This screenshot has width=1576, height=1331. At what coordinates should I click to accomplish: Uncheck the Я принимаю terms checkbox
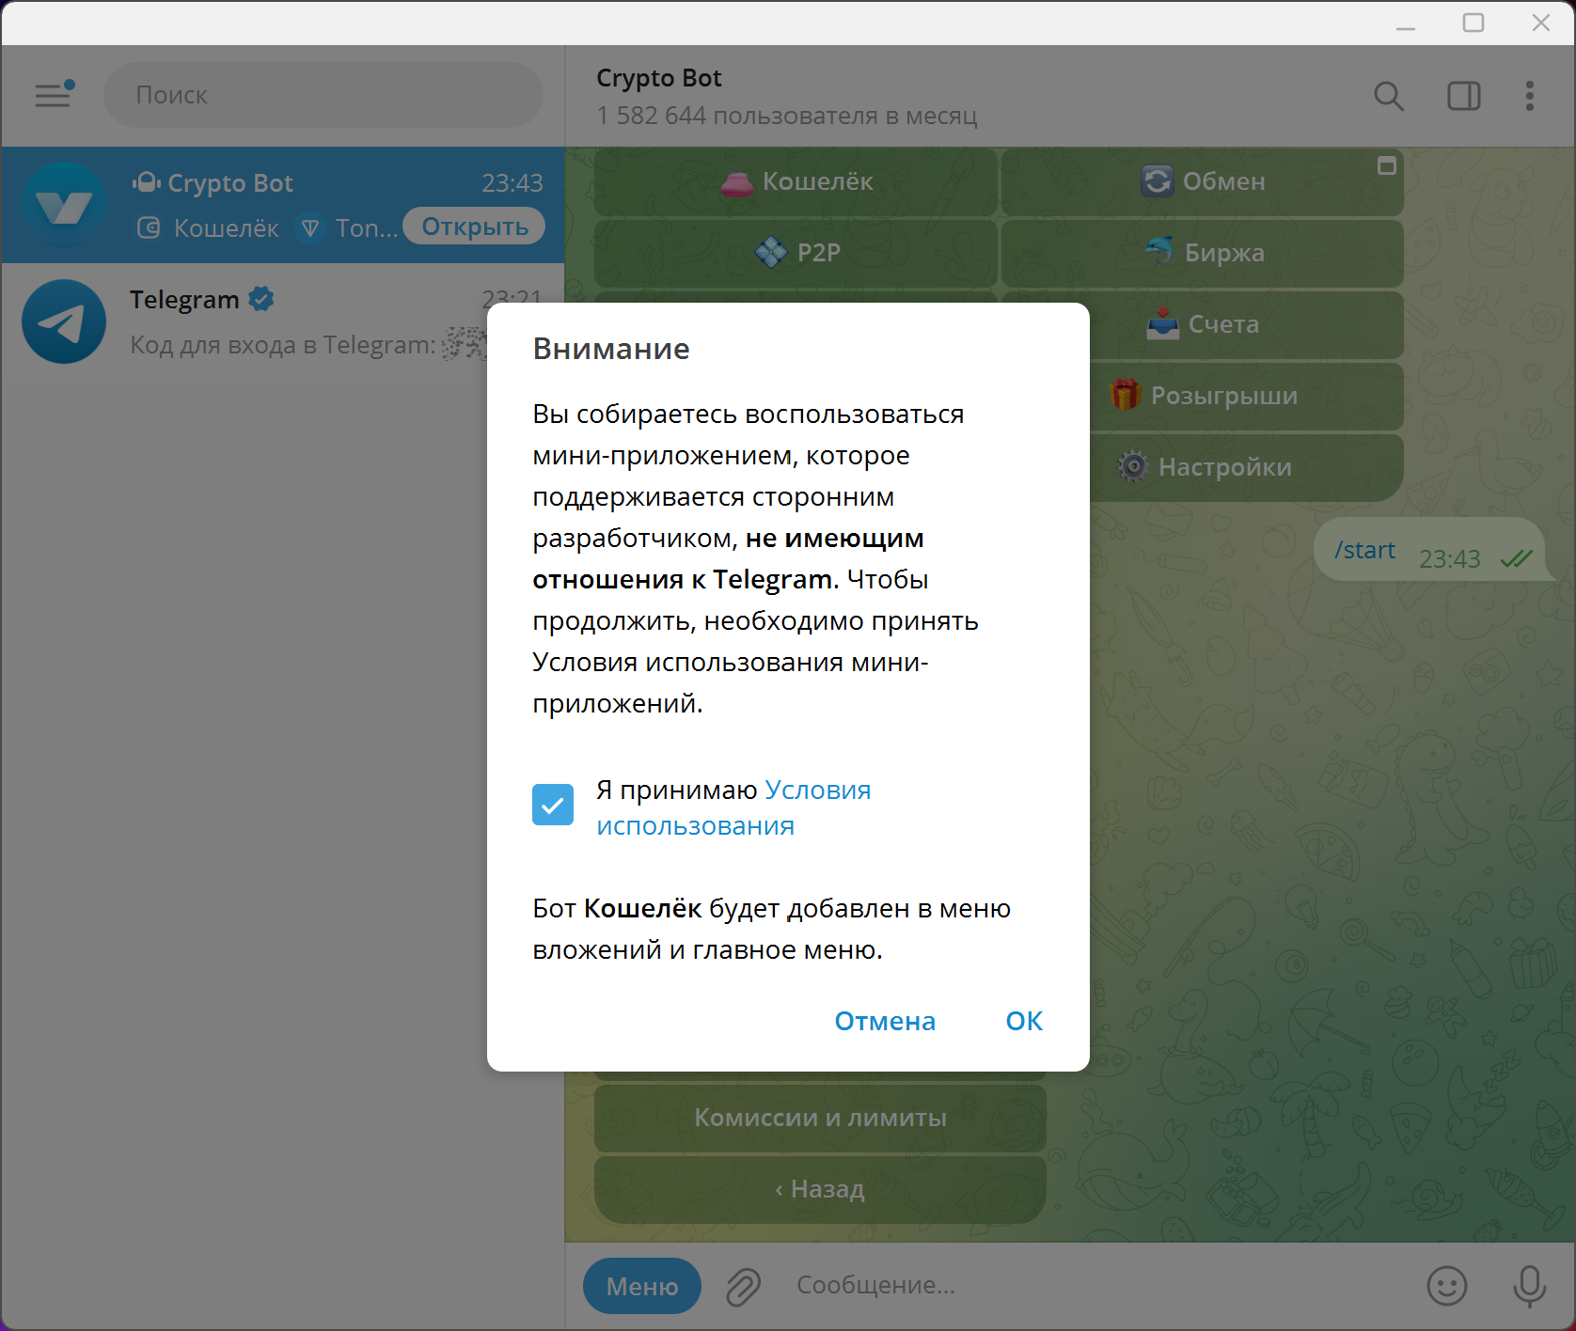tap(553, 805)
